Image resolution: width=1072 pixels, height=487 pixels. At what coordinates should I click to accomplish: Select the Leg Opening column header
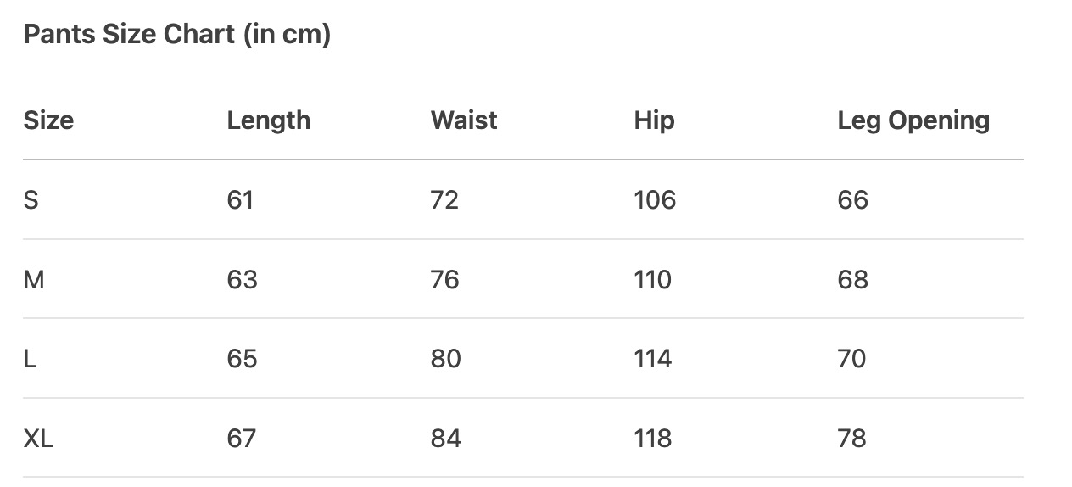pos(913,120)
